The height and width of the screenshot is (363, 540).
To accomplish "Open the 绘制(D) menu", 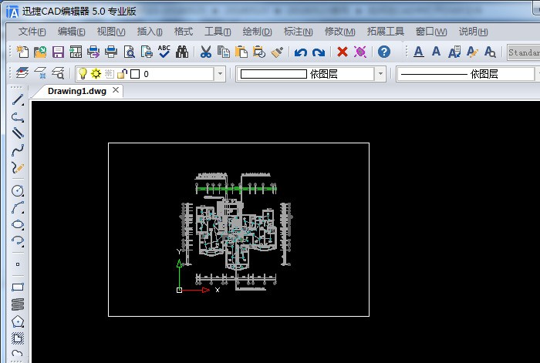I will coord(257,32).
